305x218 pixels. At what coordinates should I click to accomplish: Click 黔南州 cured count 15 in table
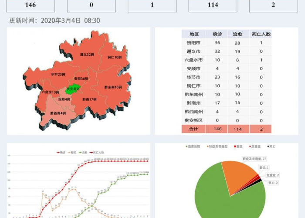(237, 102)
